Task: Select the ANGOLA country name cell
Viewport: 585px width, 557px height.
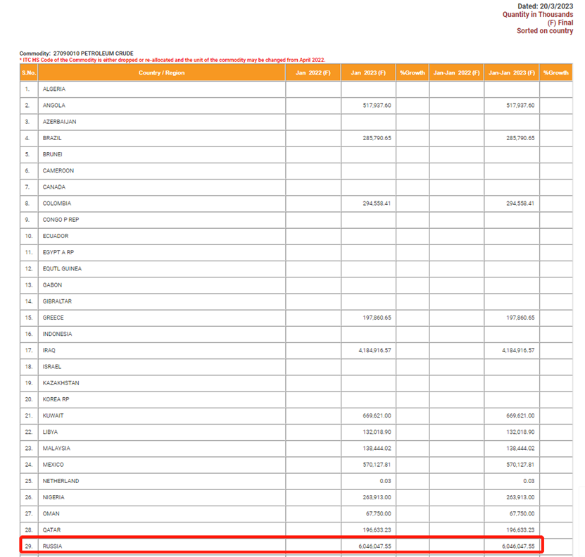Action: coord(54,106)
